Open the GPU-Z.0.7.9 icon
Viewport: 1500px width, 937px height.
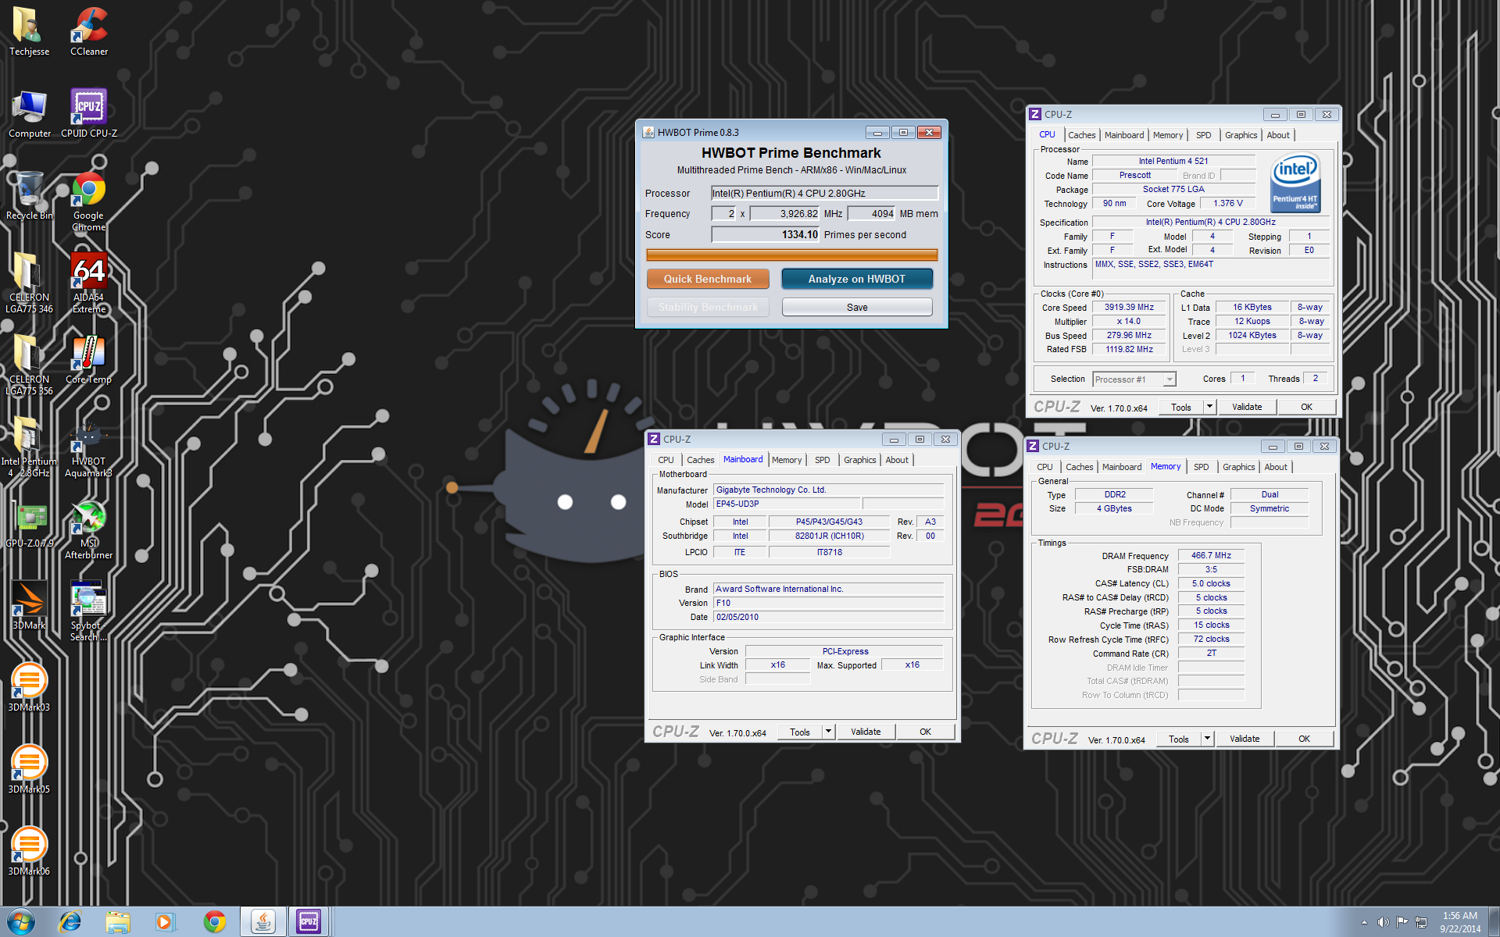point(29,523)
